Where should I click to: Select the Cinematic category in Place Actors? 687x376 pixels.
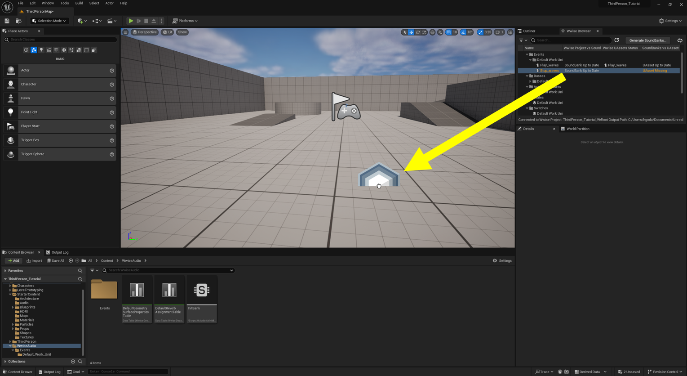click(x=49, y=50)
